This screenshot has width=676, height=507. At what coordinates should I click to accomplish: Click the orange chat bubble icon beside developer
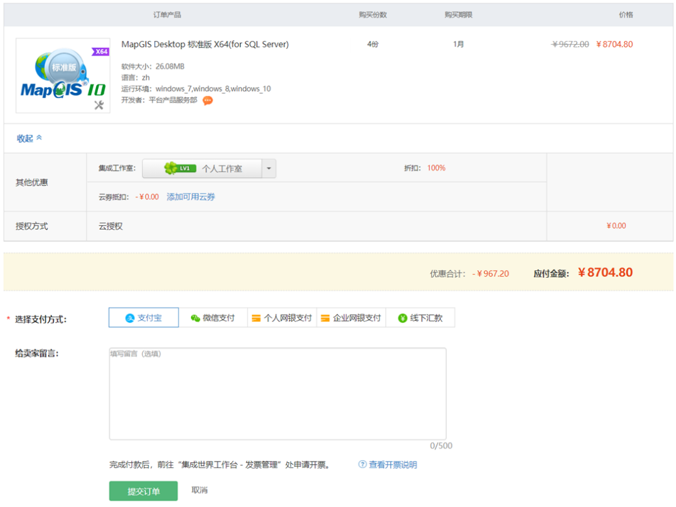pos(208,101)
